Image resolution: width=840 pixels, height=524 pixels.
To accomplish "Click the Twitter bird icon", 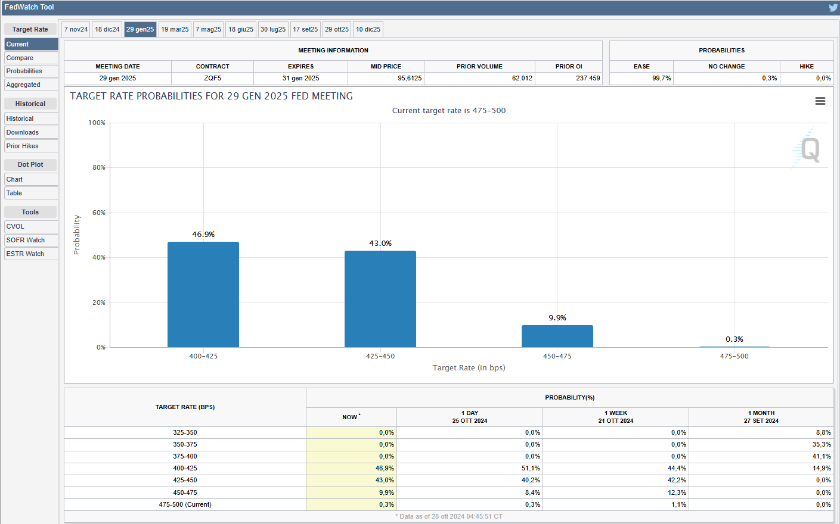I will pyautogui.click(x=833, y=8).
